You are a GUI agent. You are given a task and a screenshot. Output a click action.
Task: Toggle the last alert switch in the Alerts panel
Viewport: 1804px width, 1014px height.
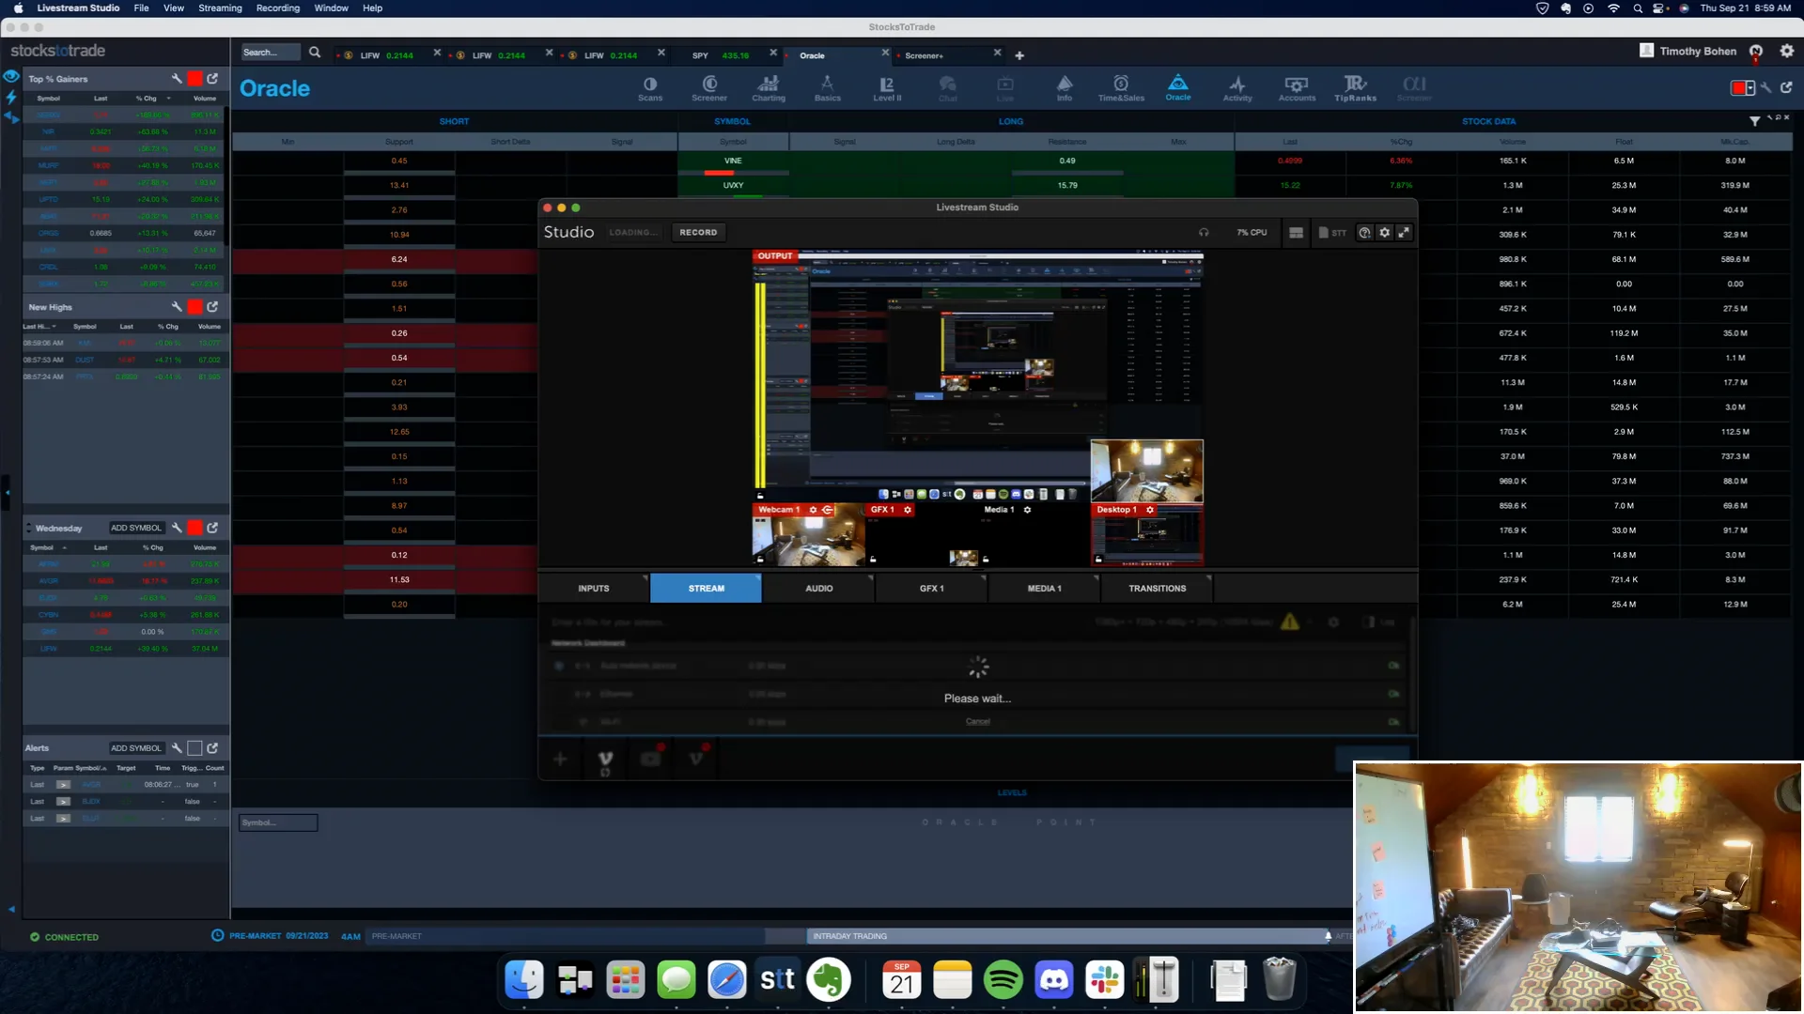[63, 818]
